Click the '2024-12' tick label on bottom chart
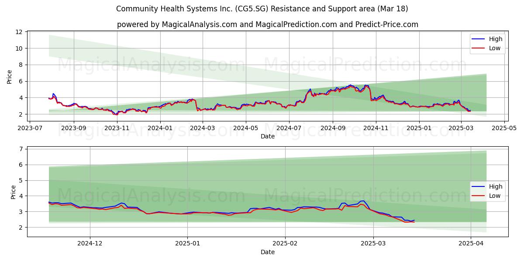This screenshot has height=262, width=524. [90, 244]
